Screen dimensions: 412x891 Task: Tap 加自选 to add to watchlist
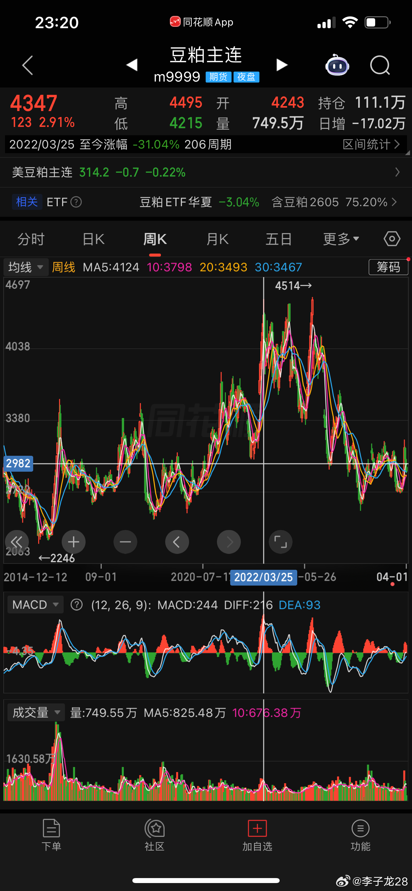257,835
